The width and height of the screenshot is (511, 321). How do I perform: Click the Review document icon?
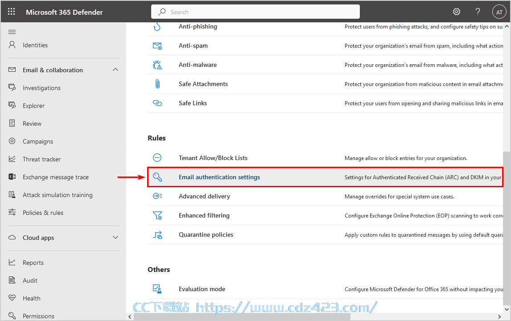pyautogui.click(x=12, y=123)
